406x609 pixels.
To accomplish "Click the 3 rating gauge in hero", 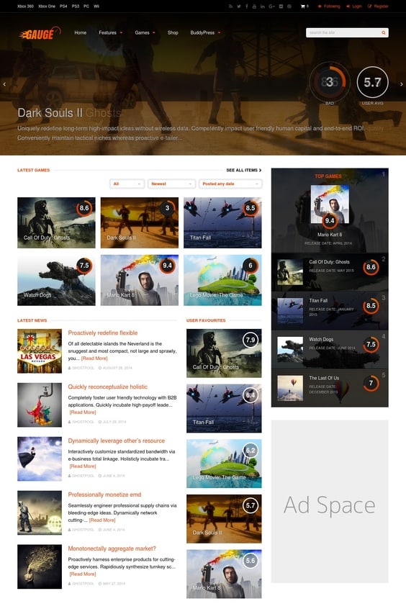I will click(330, 82).
